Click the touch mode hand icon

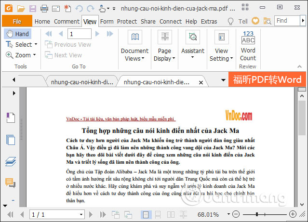coord(102,9)
